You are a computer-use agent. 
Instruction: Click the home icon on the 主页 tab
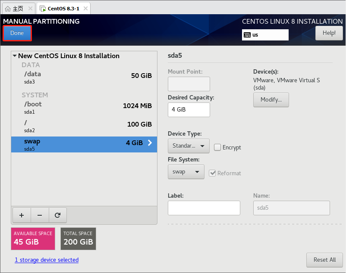pyautogui.click(x=8, y=9)
